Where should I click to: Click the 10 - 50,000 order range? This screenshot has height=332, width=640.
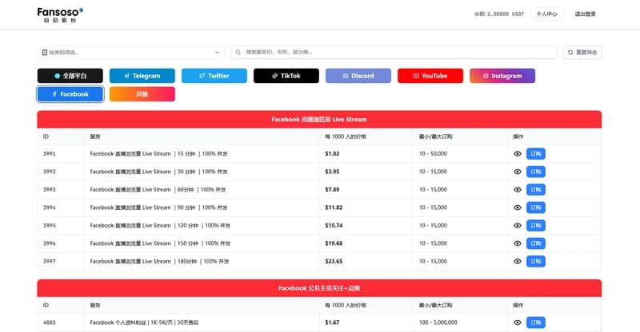click(x=433, y=154)
